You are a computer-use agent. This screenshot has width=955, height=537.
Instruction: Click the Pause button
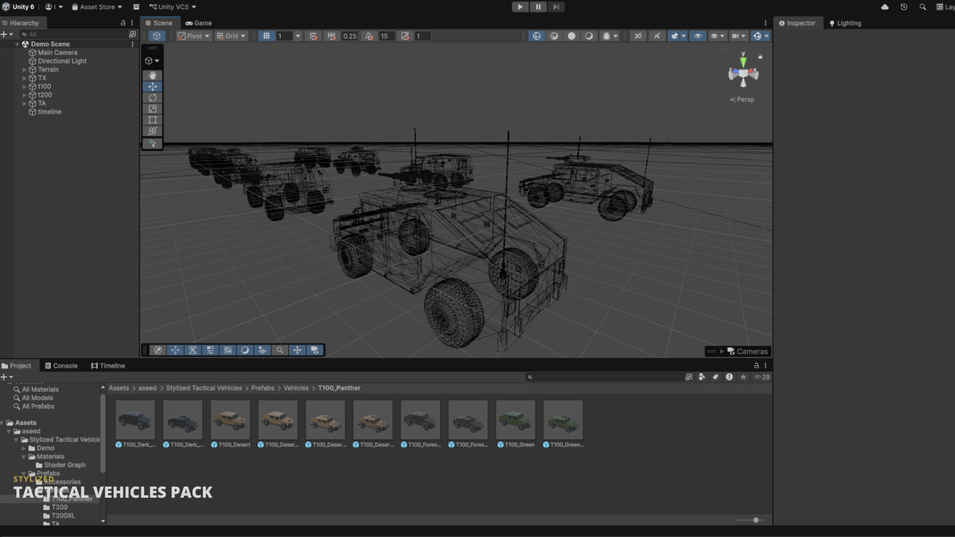[538, 7]
